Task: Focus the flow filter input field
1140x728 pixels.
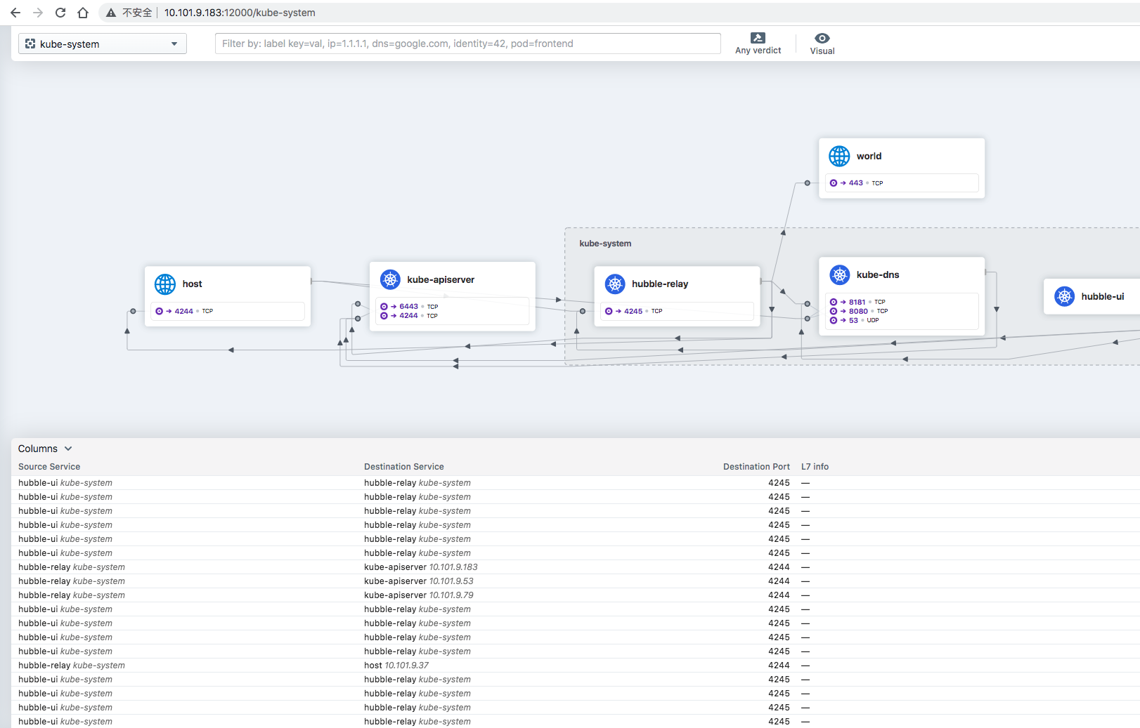Action: pos(468,44)
